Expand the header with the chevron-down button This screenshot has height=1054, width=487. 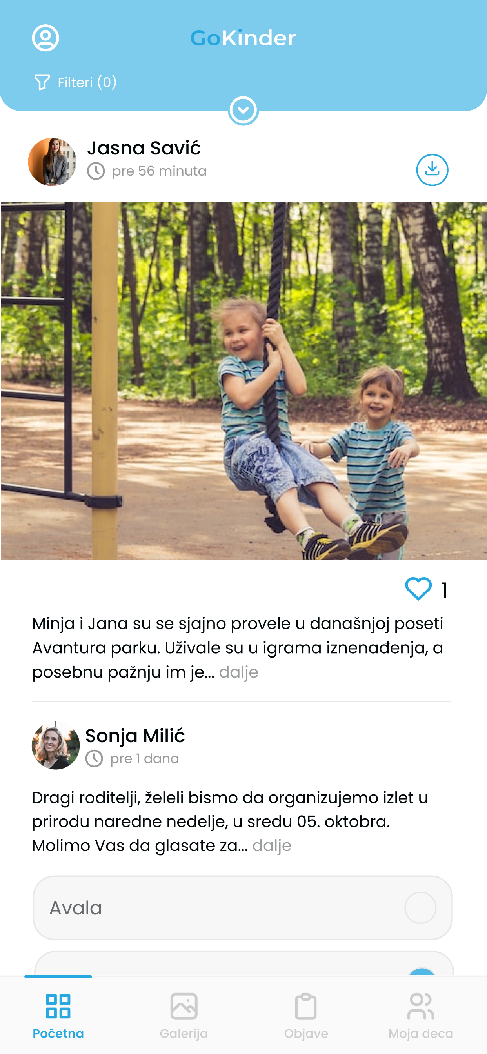tap(243, 111)
